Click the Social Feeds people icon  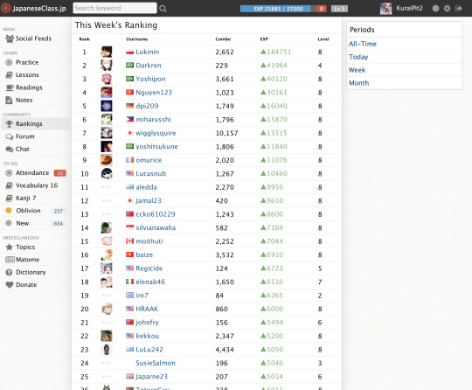[x=10, y=38]
